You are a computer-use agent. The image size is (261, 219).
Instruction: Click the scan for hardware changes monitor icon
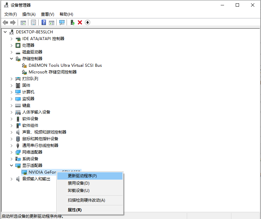[x=62, y=22]
